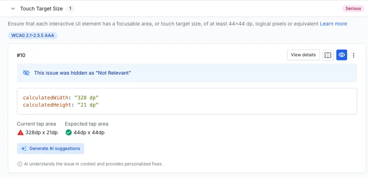Screen dimensions: 368x178
Task: Click the calculatedWidth line in code block
Action: tap(61, 98)
